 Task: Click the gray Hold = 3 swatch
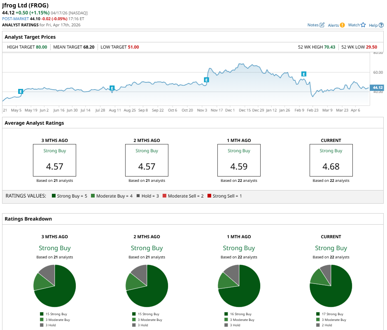(138, 196)
